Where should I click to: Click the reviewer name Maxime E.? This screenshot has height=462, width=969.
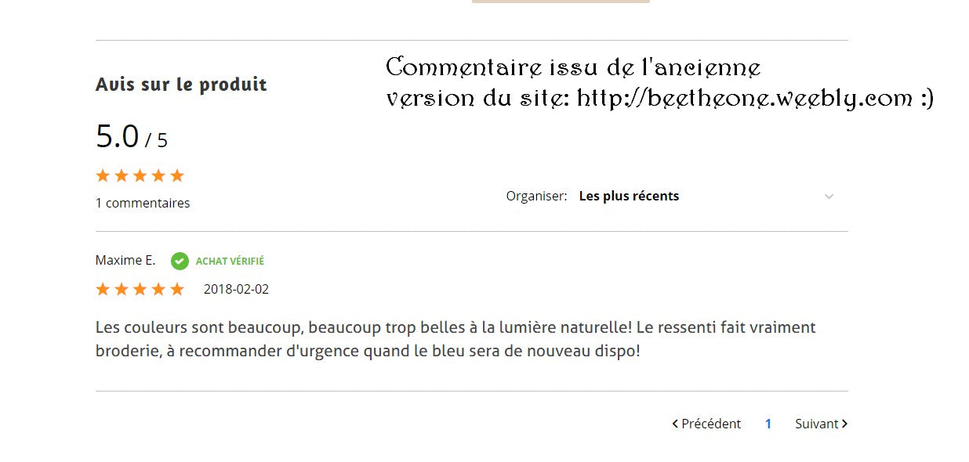[125, 261]
